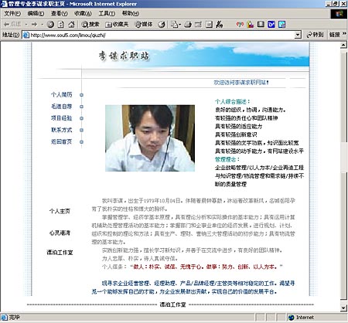Open the Media (媒体) toolbar button
The image size is (348, 323).
click(144, 25)
